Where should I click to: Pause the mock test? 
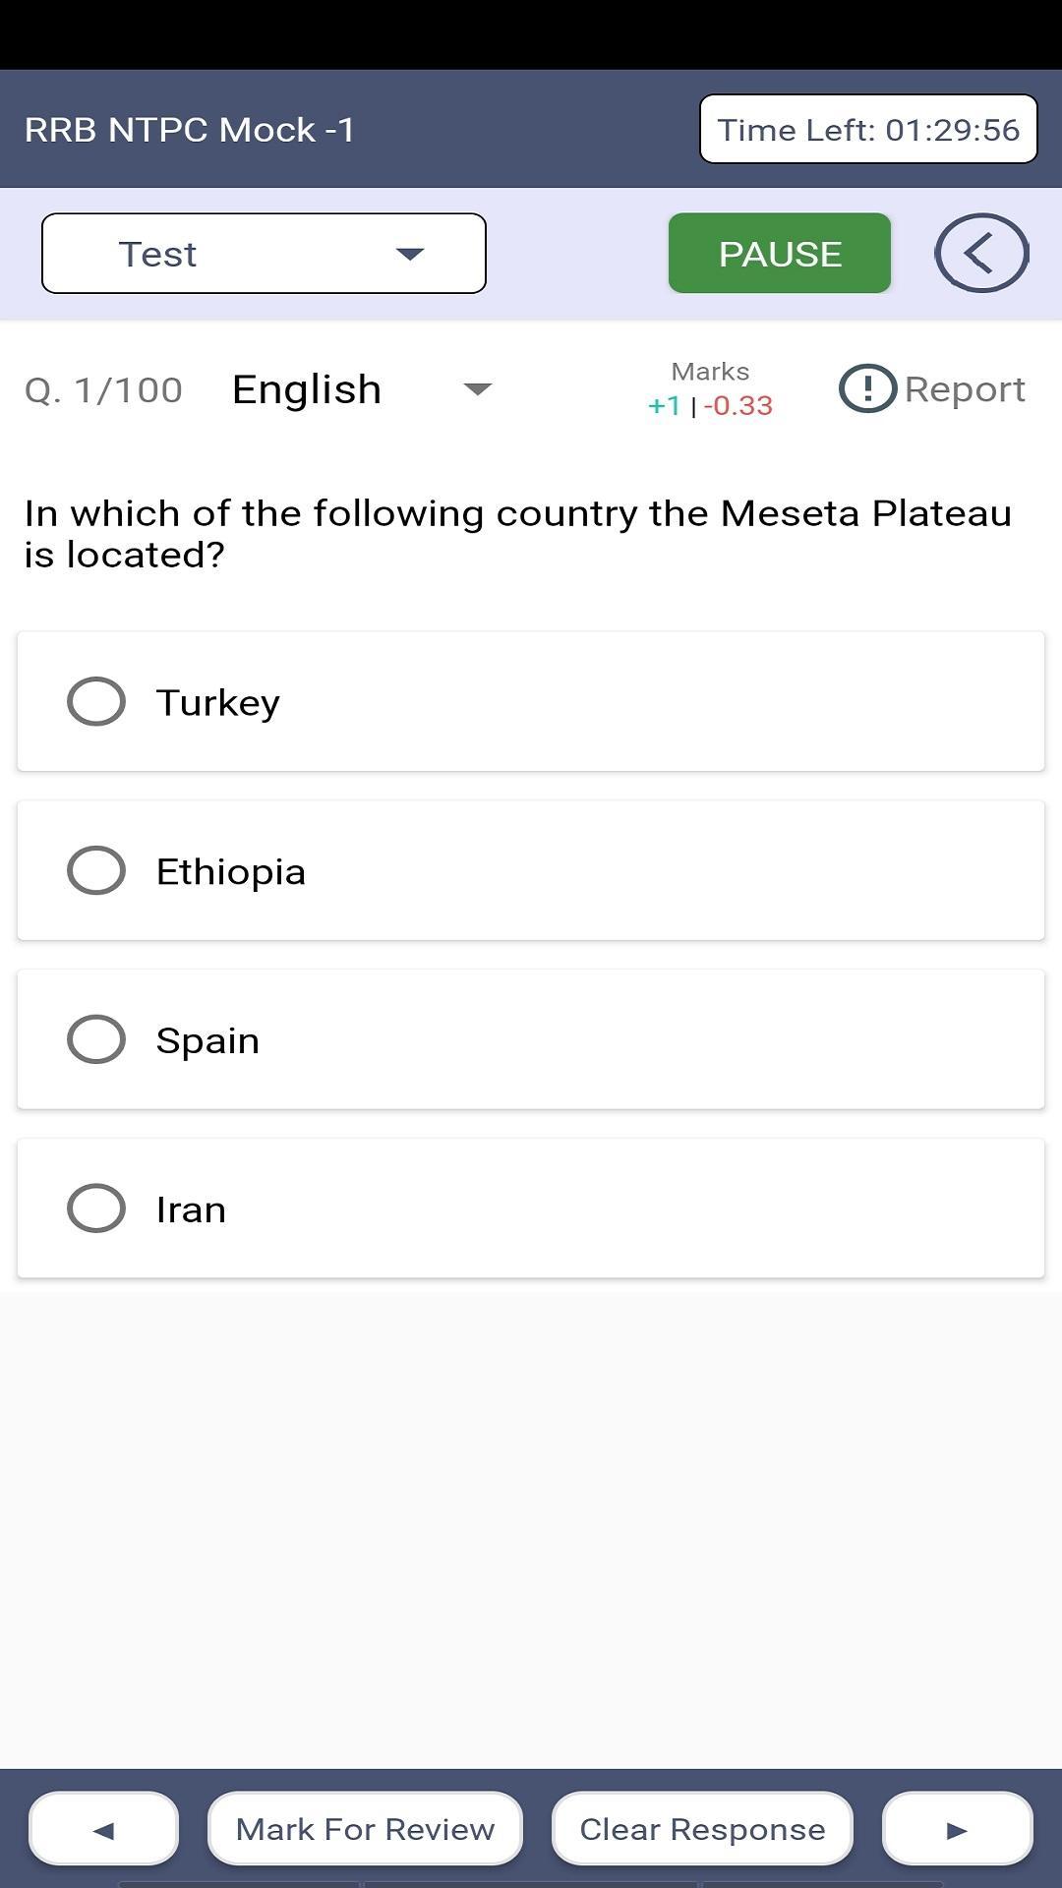point(780,253)
